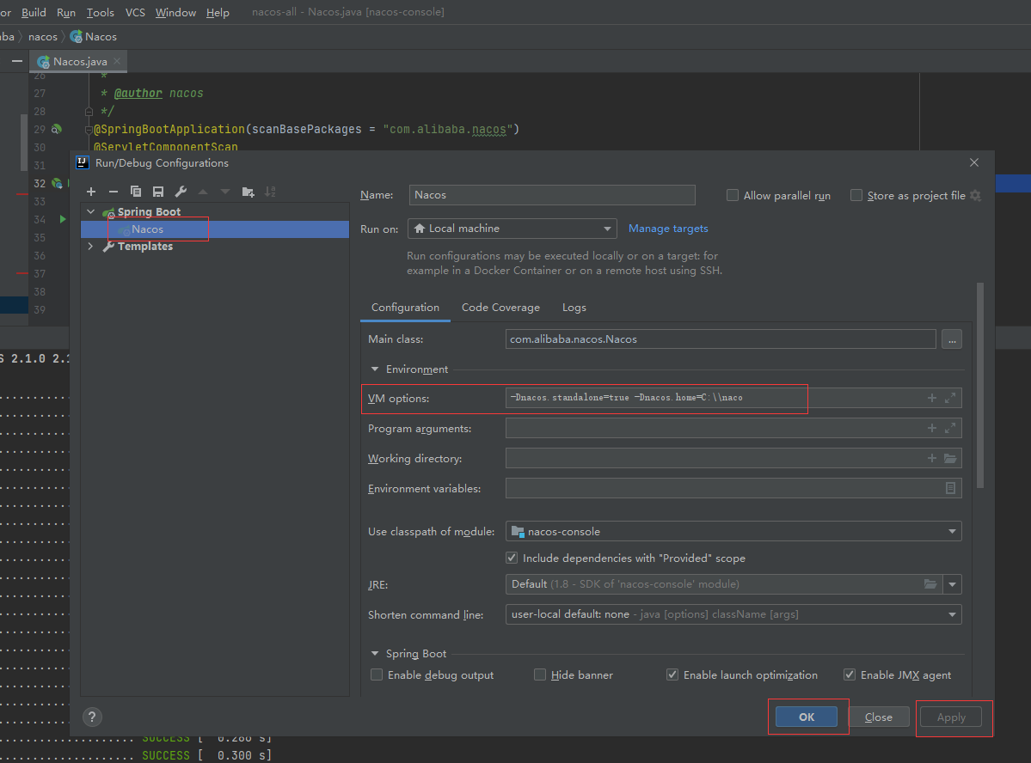This screenshot has height=763, width=1031.
Task: Click the Close button in dialog
Action: (x=879, y=717)
